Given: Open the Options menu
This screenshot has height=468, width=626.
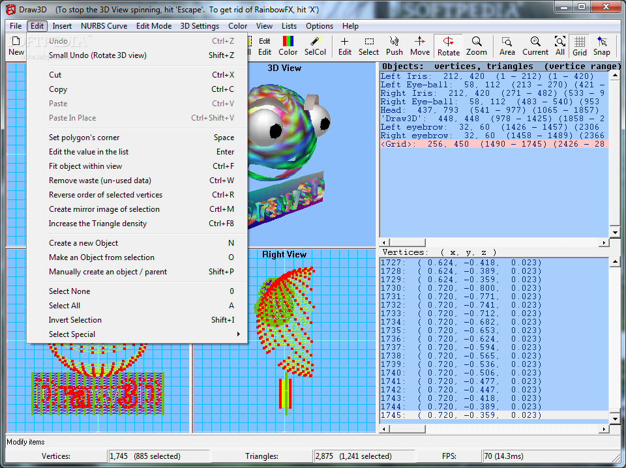Looking at the screenshot, I should coord(320,26).
